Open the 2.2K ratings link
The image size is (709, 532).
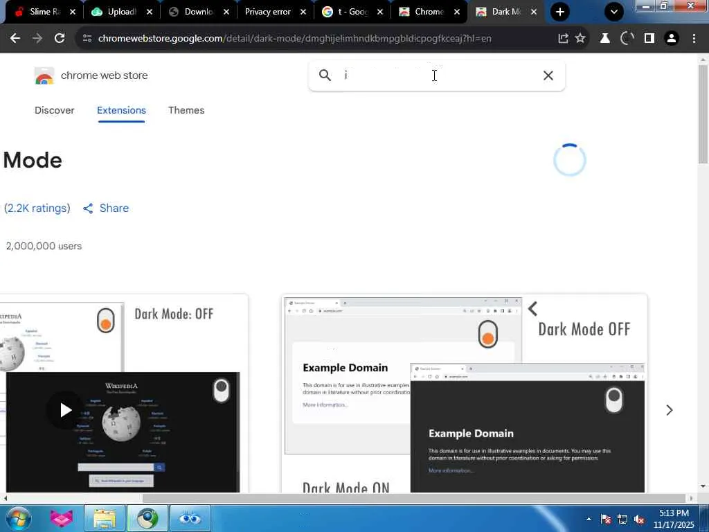click(37, 208)
